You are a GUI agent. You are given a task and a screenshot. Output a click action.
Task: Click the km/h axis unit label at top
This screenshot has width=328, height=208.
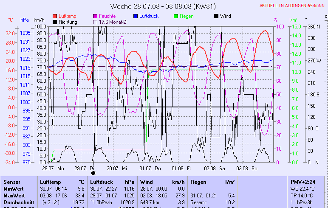point(39,20)
